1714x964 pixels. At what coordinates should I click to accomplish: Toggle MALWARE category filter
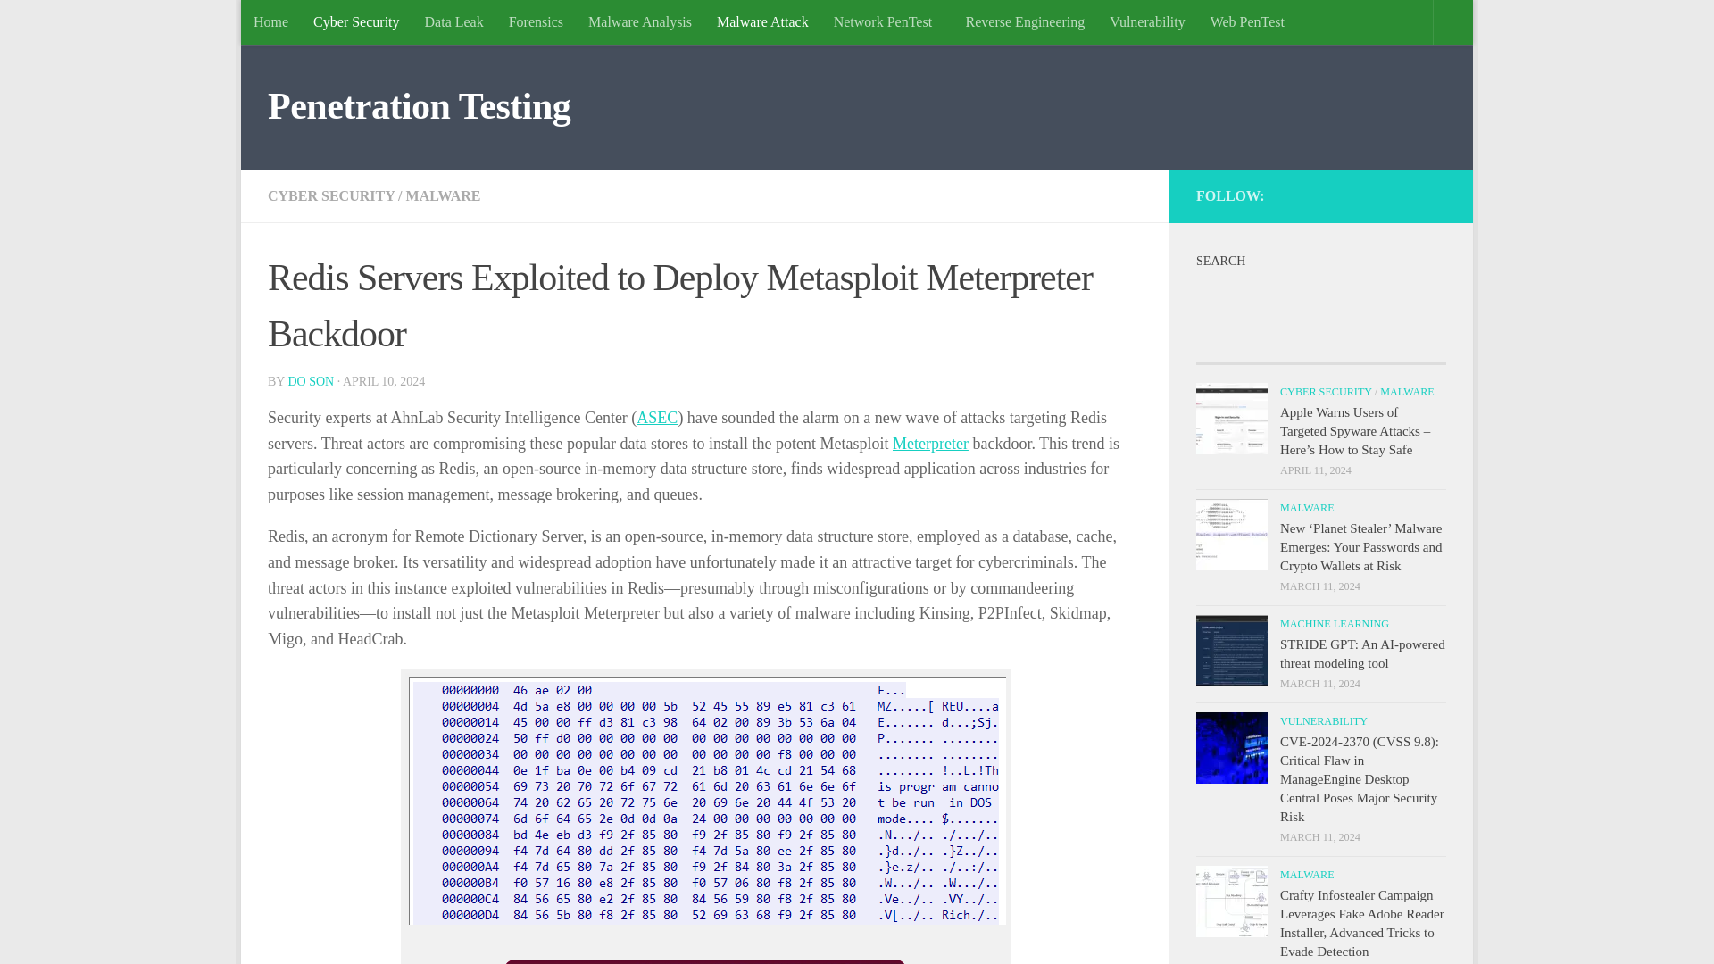click(x=443, y=195)
